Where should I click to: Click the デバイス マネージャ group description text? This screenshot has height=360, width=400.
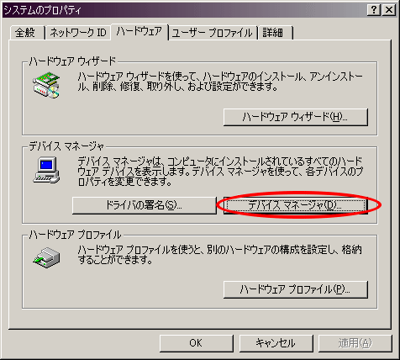(x=220, y=172)
